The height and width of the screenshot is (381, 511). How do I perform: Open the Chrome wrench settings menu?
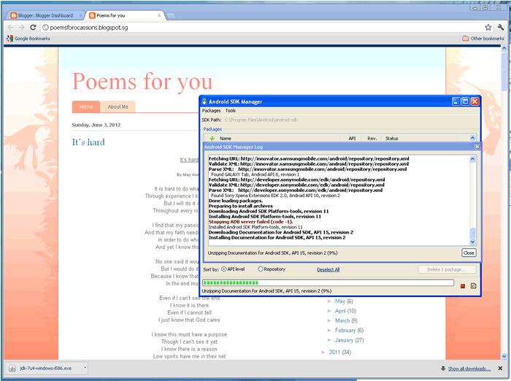(x=501, y=28)
